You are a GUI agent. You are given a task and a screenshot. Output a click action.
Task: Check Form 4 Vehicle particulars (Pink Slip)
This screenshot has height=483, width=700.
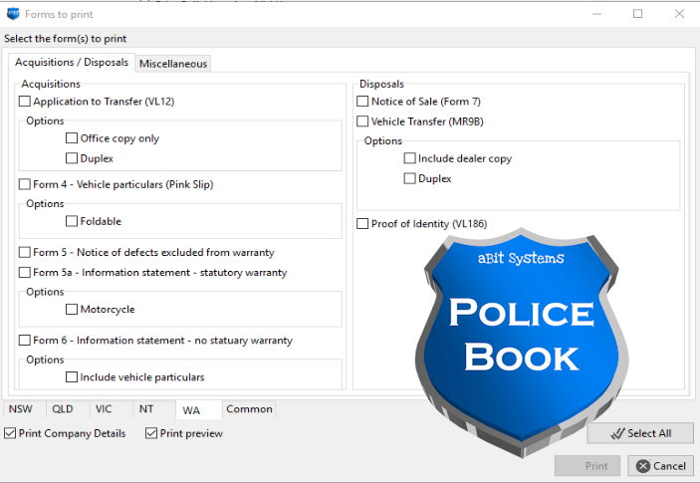25,184
